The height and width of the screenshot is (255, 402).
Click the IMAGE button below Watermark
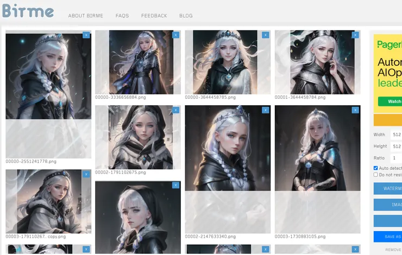pyautogui.click(x=388, y=205)
